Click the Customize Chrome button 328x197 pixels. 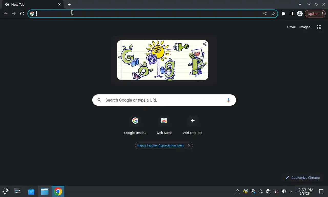click(x=303, y=178)
